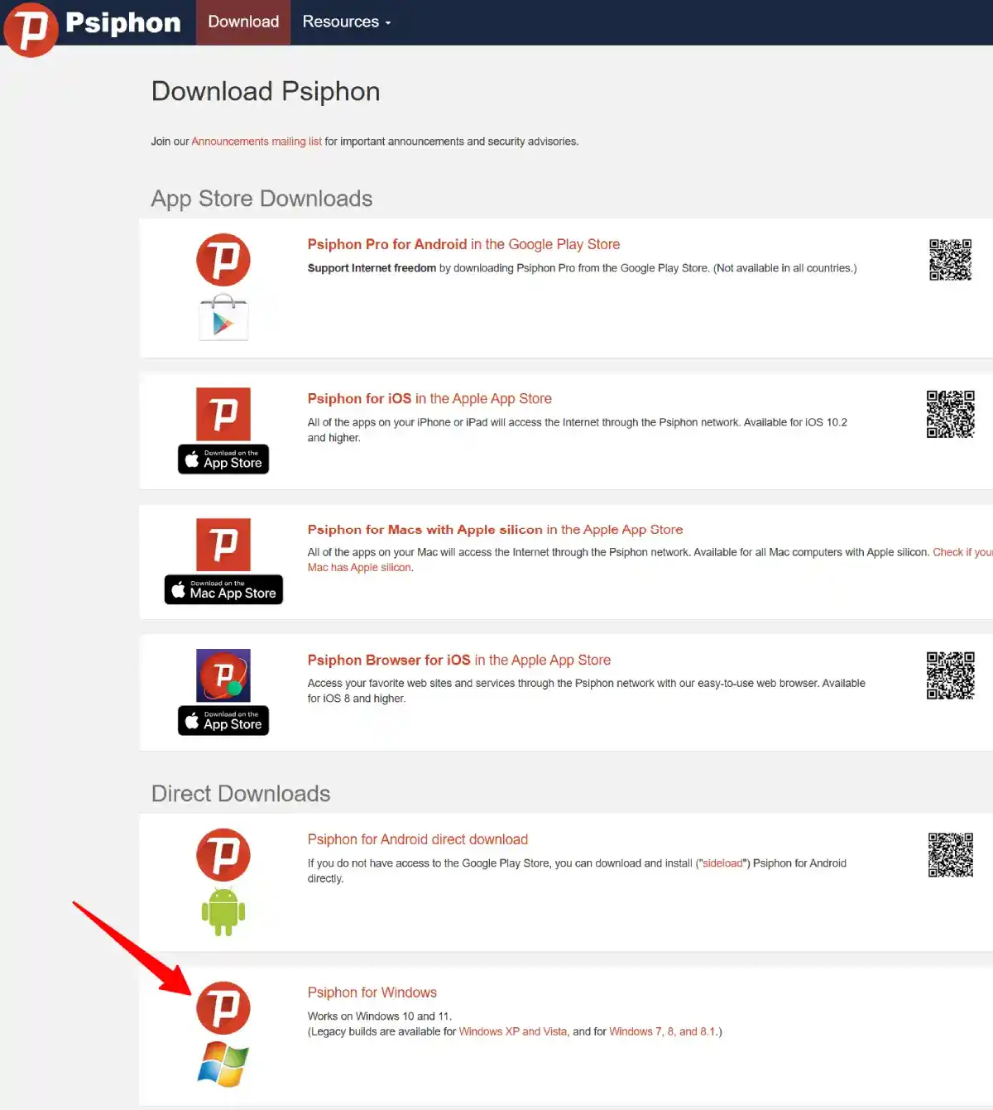
Task: Open Psiphon for iOS App Store link
Action: coord(429,398)
